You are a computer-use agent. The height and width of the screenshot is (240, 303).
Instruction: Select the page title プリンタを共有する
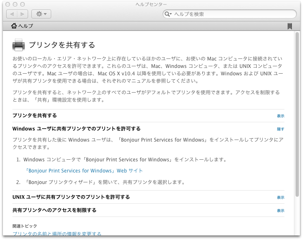pyautogui.click(x=62, y=45)
